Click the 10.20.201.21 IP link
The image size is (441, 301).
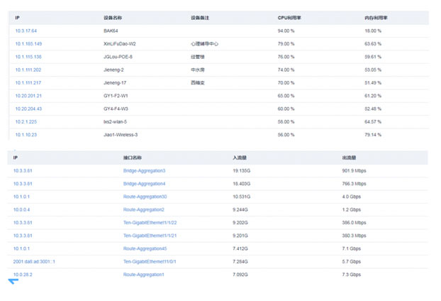(28, 95)
